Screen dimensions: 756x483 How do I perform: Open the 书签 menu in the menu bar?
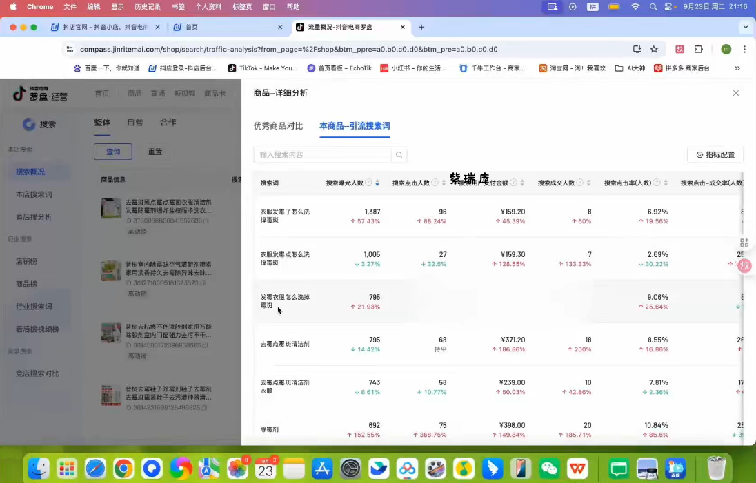tap(178, 6)
